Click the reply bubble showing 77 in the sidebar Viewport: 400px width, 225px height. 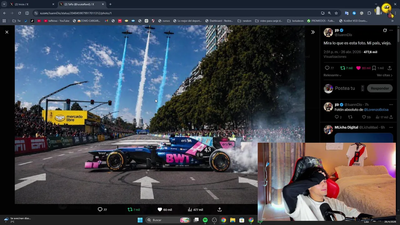click(x=327, y=68)
